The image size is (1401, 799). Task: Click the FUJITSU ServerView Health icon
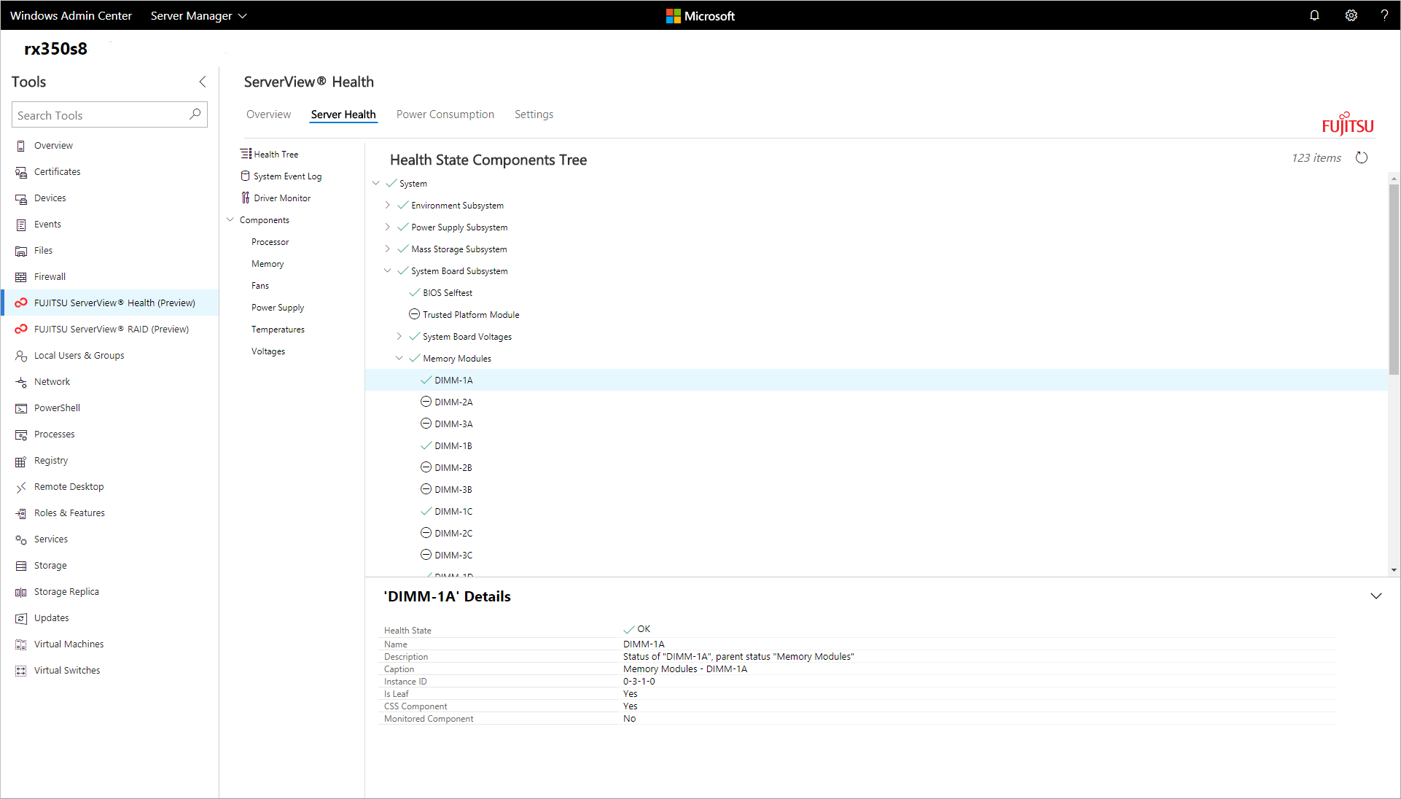point(20,303)
